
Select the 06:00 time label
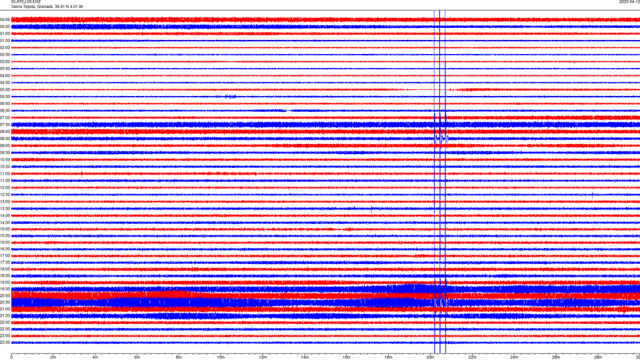pos(5,103)
